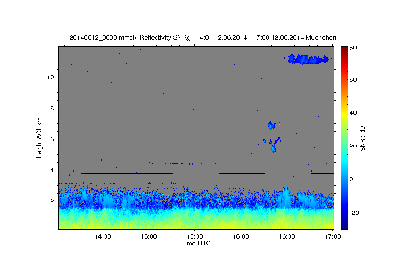Click the colorbar value 20
413x275 pixels.
coord(354,146)
